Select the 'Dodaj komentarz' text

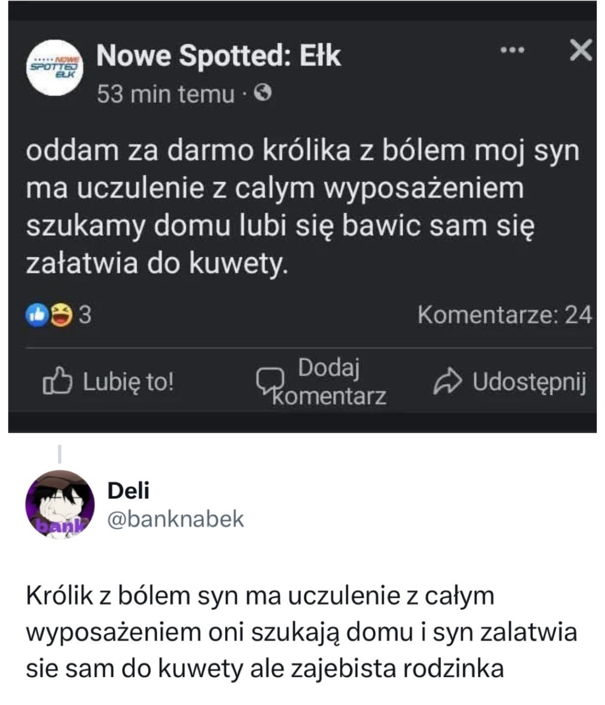(329, 382)
